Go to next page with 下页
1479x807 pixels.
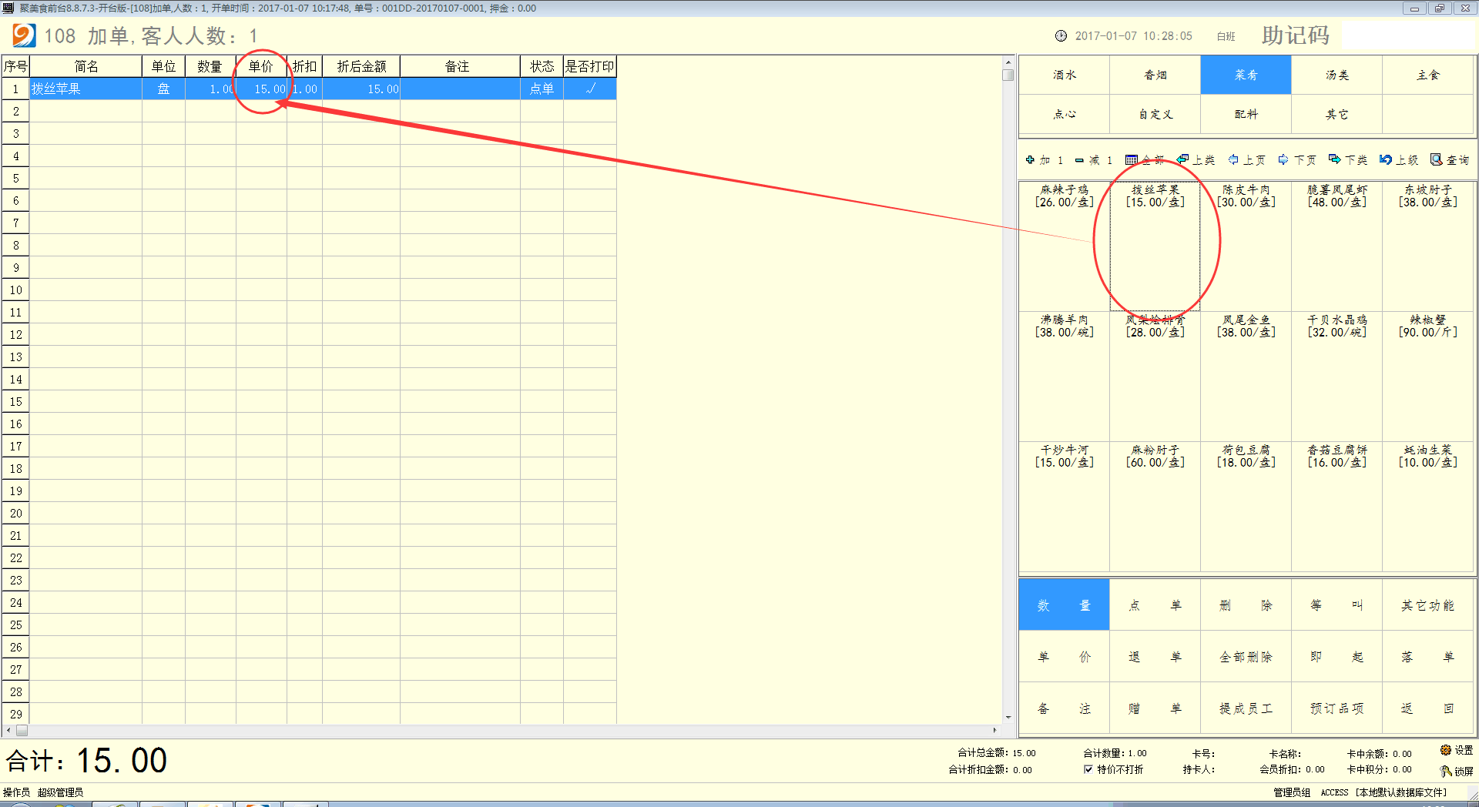point(1283,160)
